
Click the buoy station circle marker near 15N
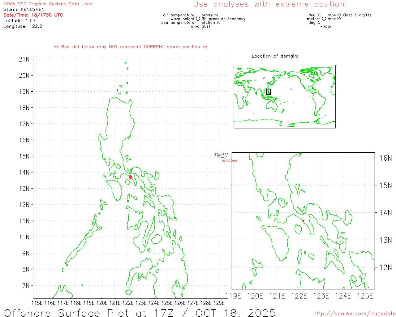coord(220,156)
